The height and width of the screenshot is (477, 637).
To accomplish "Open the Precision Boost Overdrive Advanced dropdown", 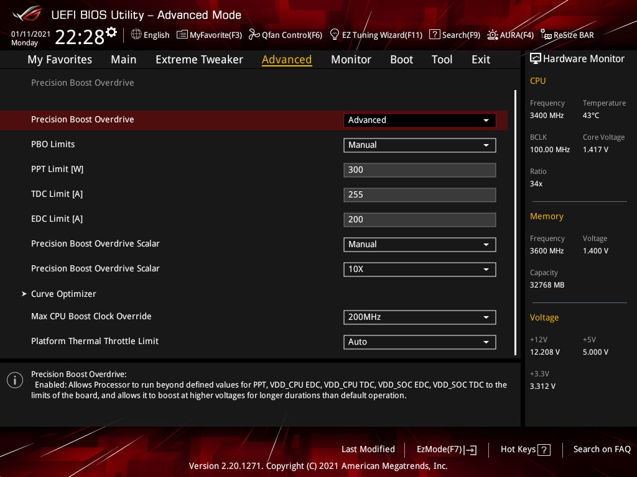I will (419, 120).
